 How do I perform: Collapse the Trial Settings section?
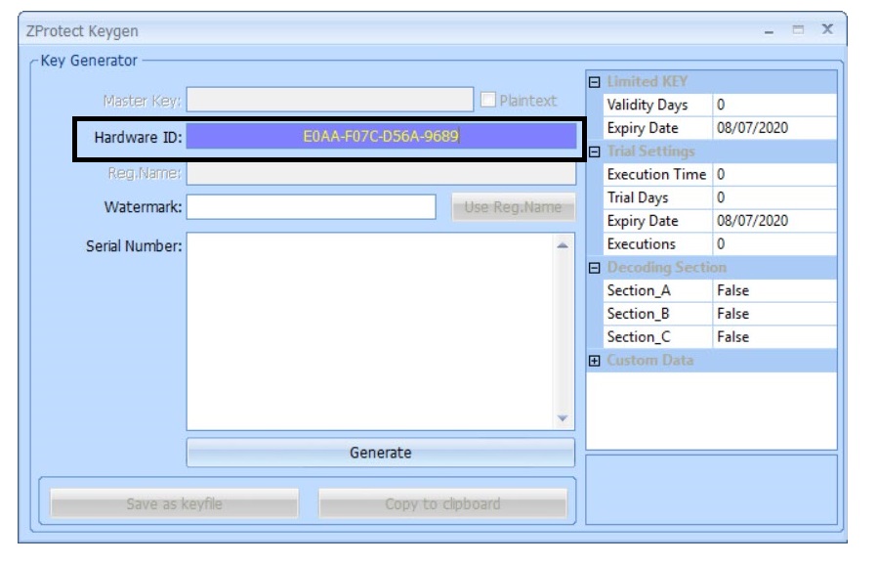pos(594,152)
